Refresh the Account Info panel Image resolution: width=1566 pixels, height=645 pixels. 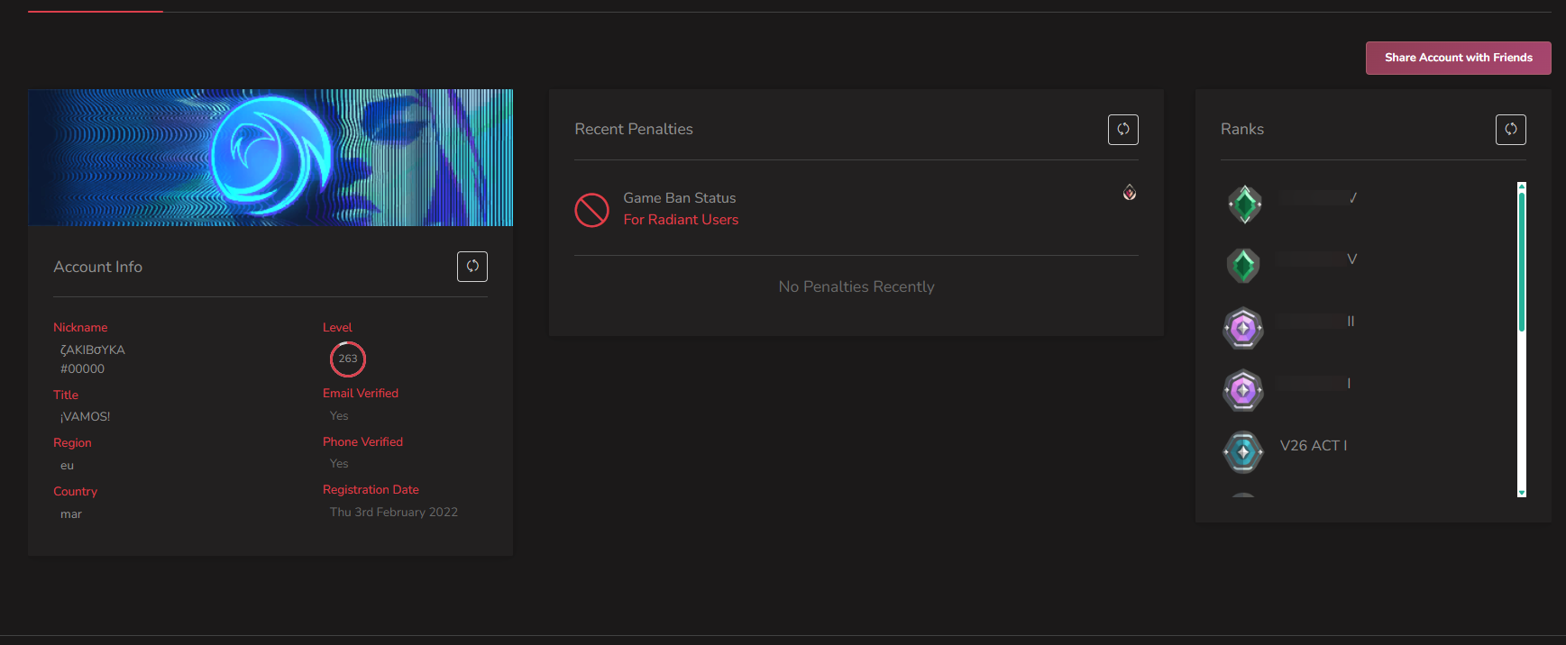pos(472,267)
